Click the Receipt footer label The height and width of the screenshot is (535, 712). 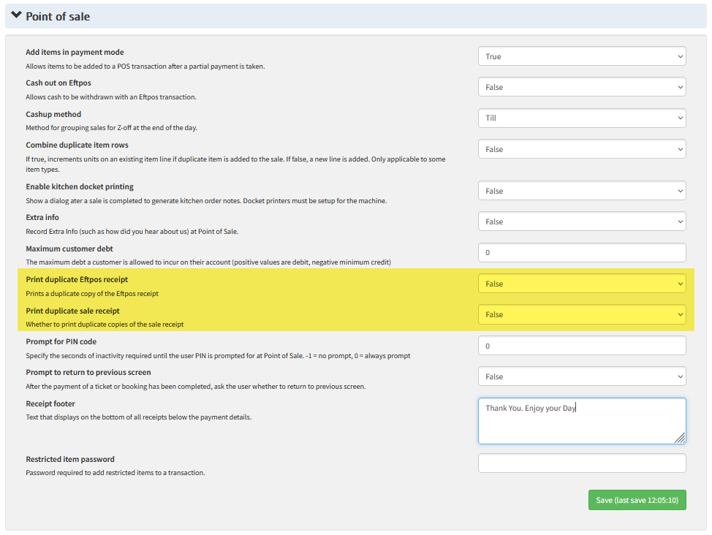tap(50, 403)
